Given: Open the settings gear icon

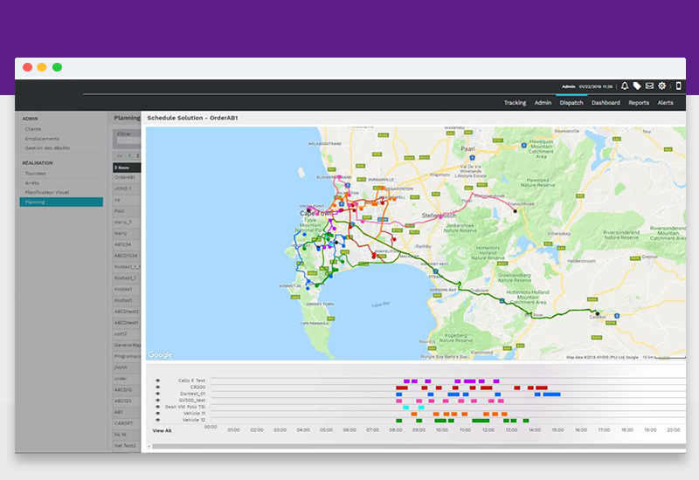Looking at the screenshot, I should (x=662, y=86).
